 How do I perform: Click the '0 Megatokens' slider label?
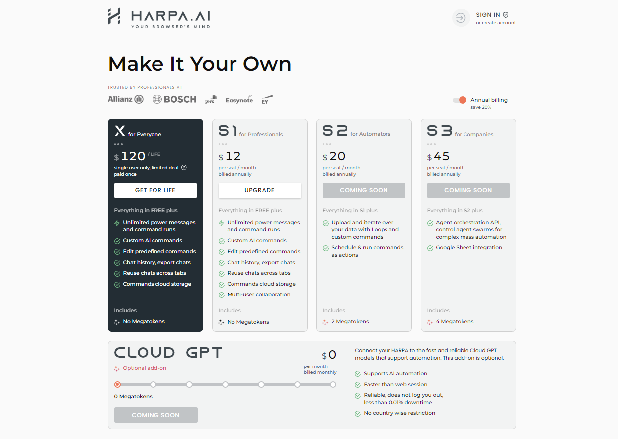click(133, 397)
